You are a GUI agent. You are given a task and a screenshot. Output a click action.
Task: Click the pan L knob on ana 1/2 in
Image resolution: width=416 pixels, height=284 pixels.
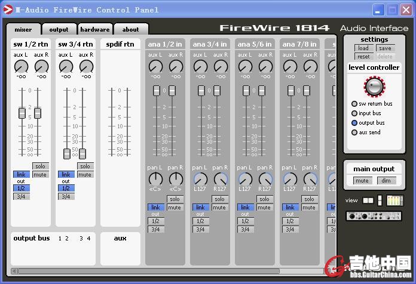click(155, 179)
